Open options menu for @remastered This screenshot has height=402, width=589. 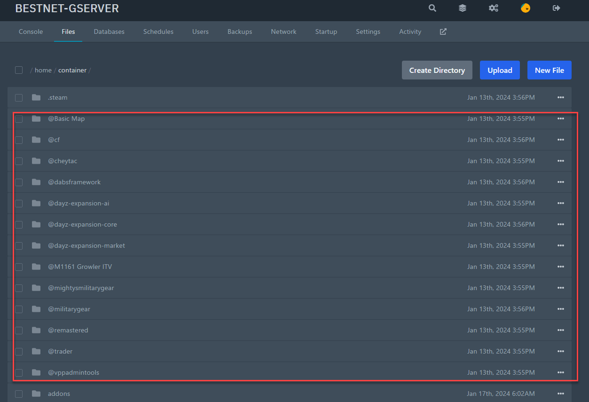pyautogui.click(x=560, y=330)
